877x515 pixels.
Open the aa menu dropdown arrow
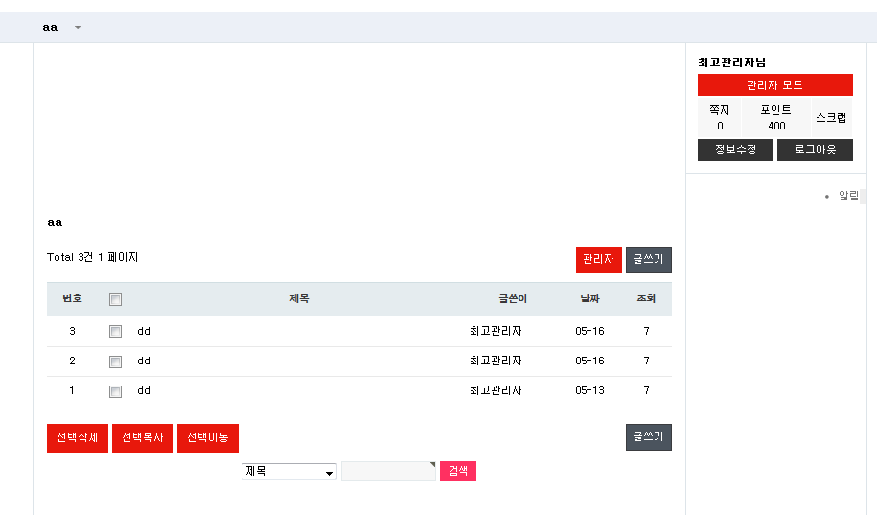78,27
